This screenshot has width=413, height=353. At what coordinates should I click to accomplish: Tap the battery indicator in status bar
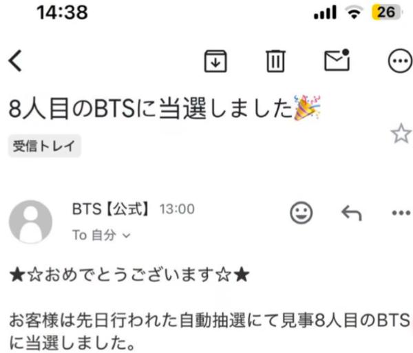385,12
